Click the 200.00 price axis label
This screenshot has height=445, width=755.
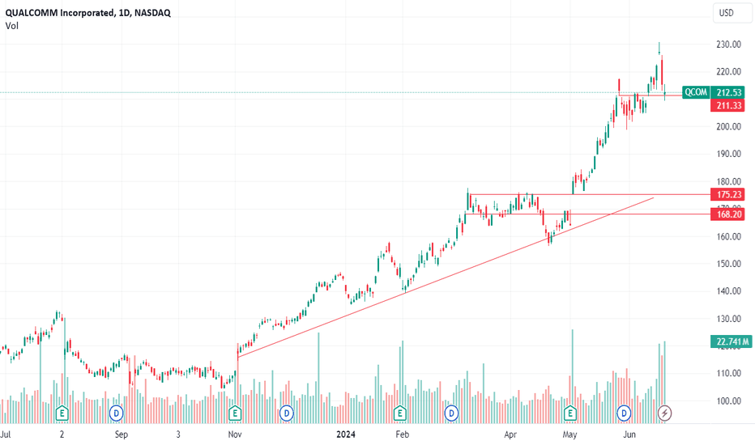pos(728,126)
